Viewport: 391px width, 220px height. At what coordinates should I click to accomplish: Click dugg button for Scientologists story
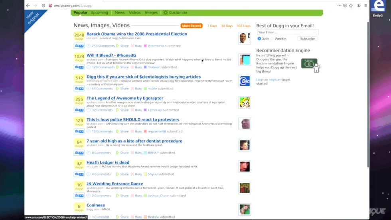click(x=79, y=89)
